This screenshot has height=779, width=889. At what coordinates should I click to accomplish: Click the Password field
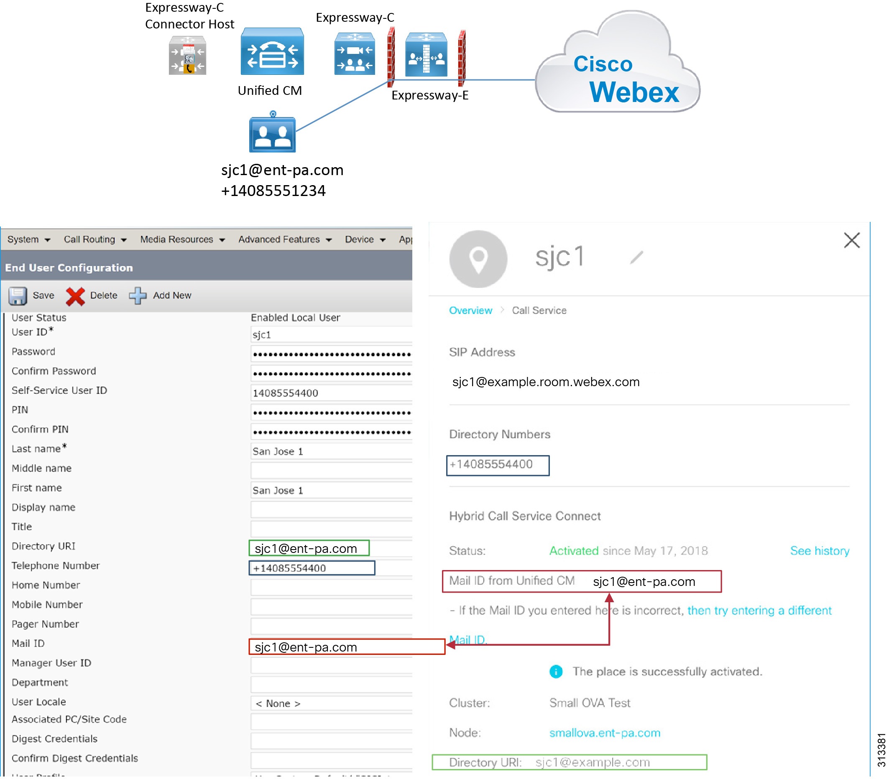[332, 354]
